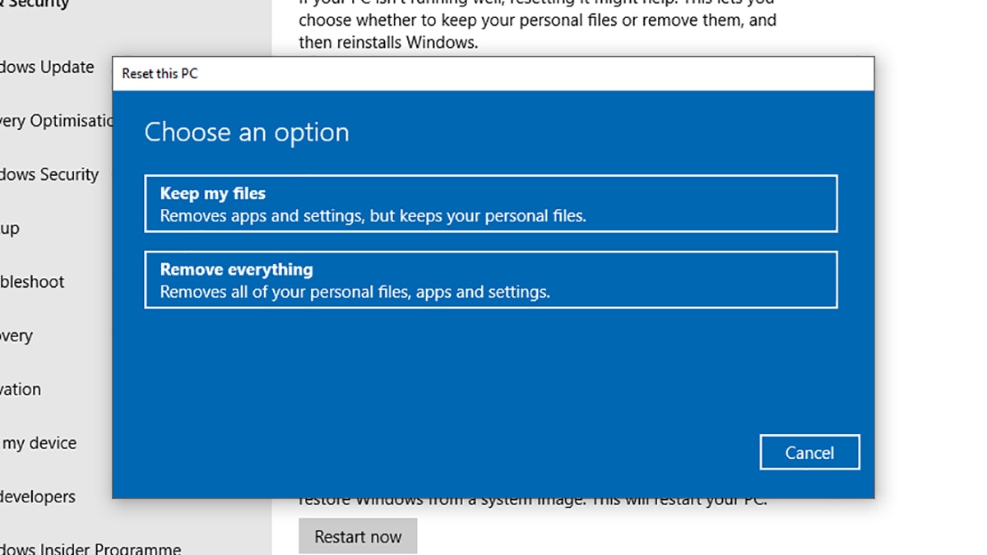Open the Windows Security section

click(49, 174)
